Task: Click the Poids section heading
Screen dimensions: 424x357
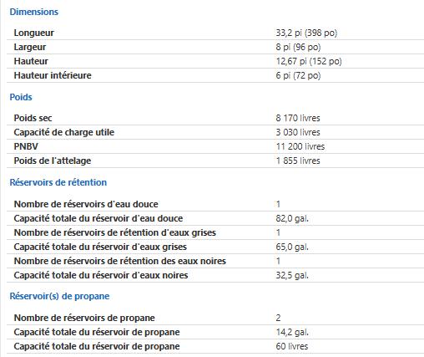Action: 21,97
